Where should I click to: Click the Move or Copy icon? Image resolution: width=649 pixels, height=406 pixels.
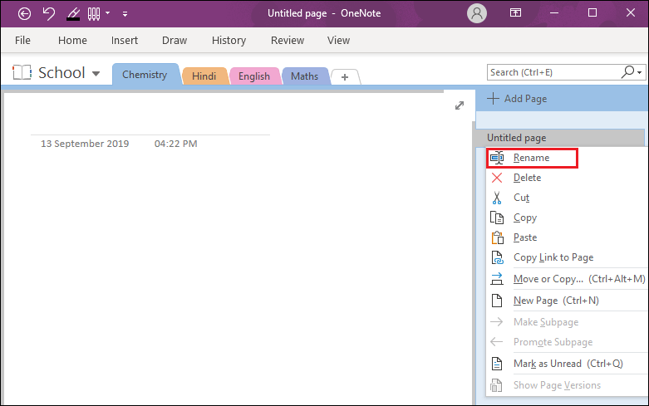coord(497,279)
